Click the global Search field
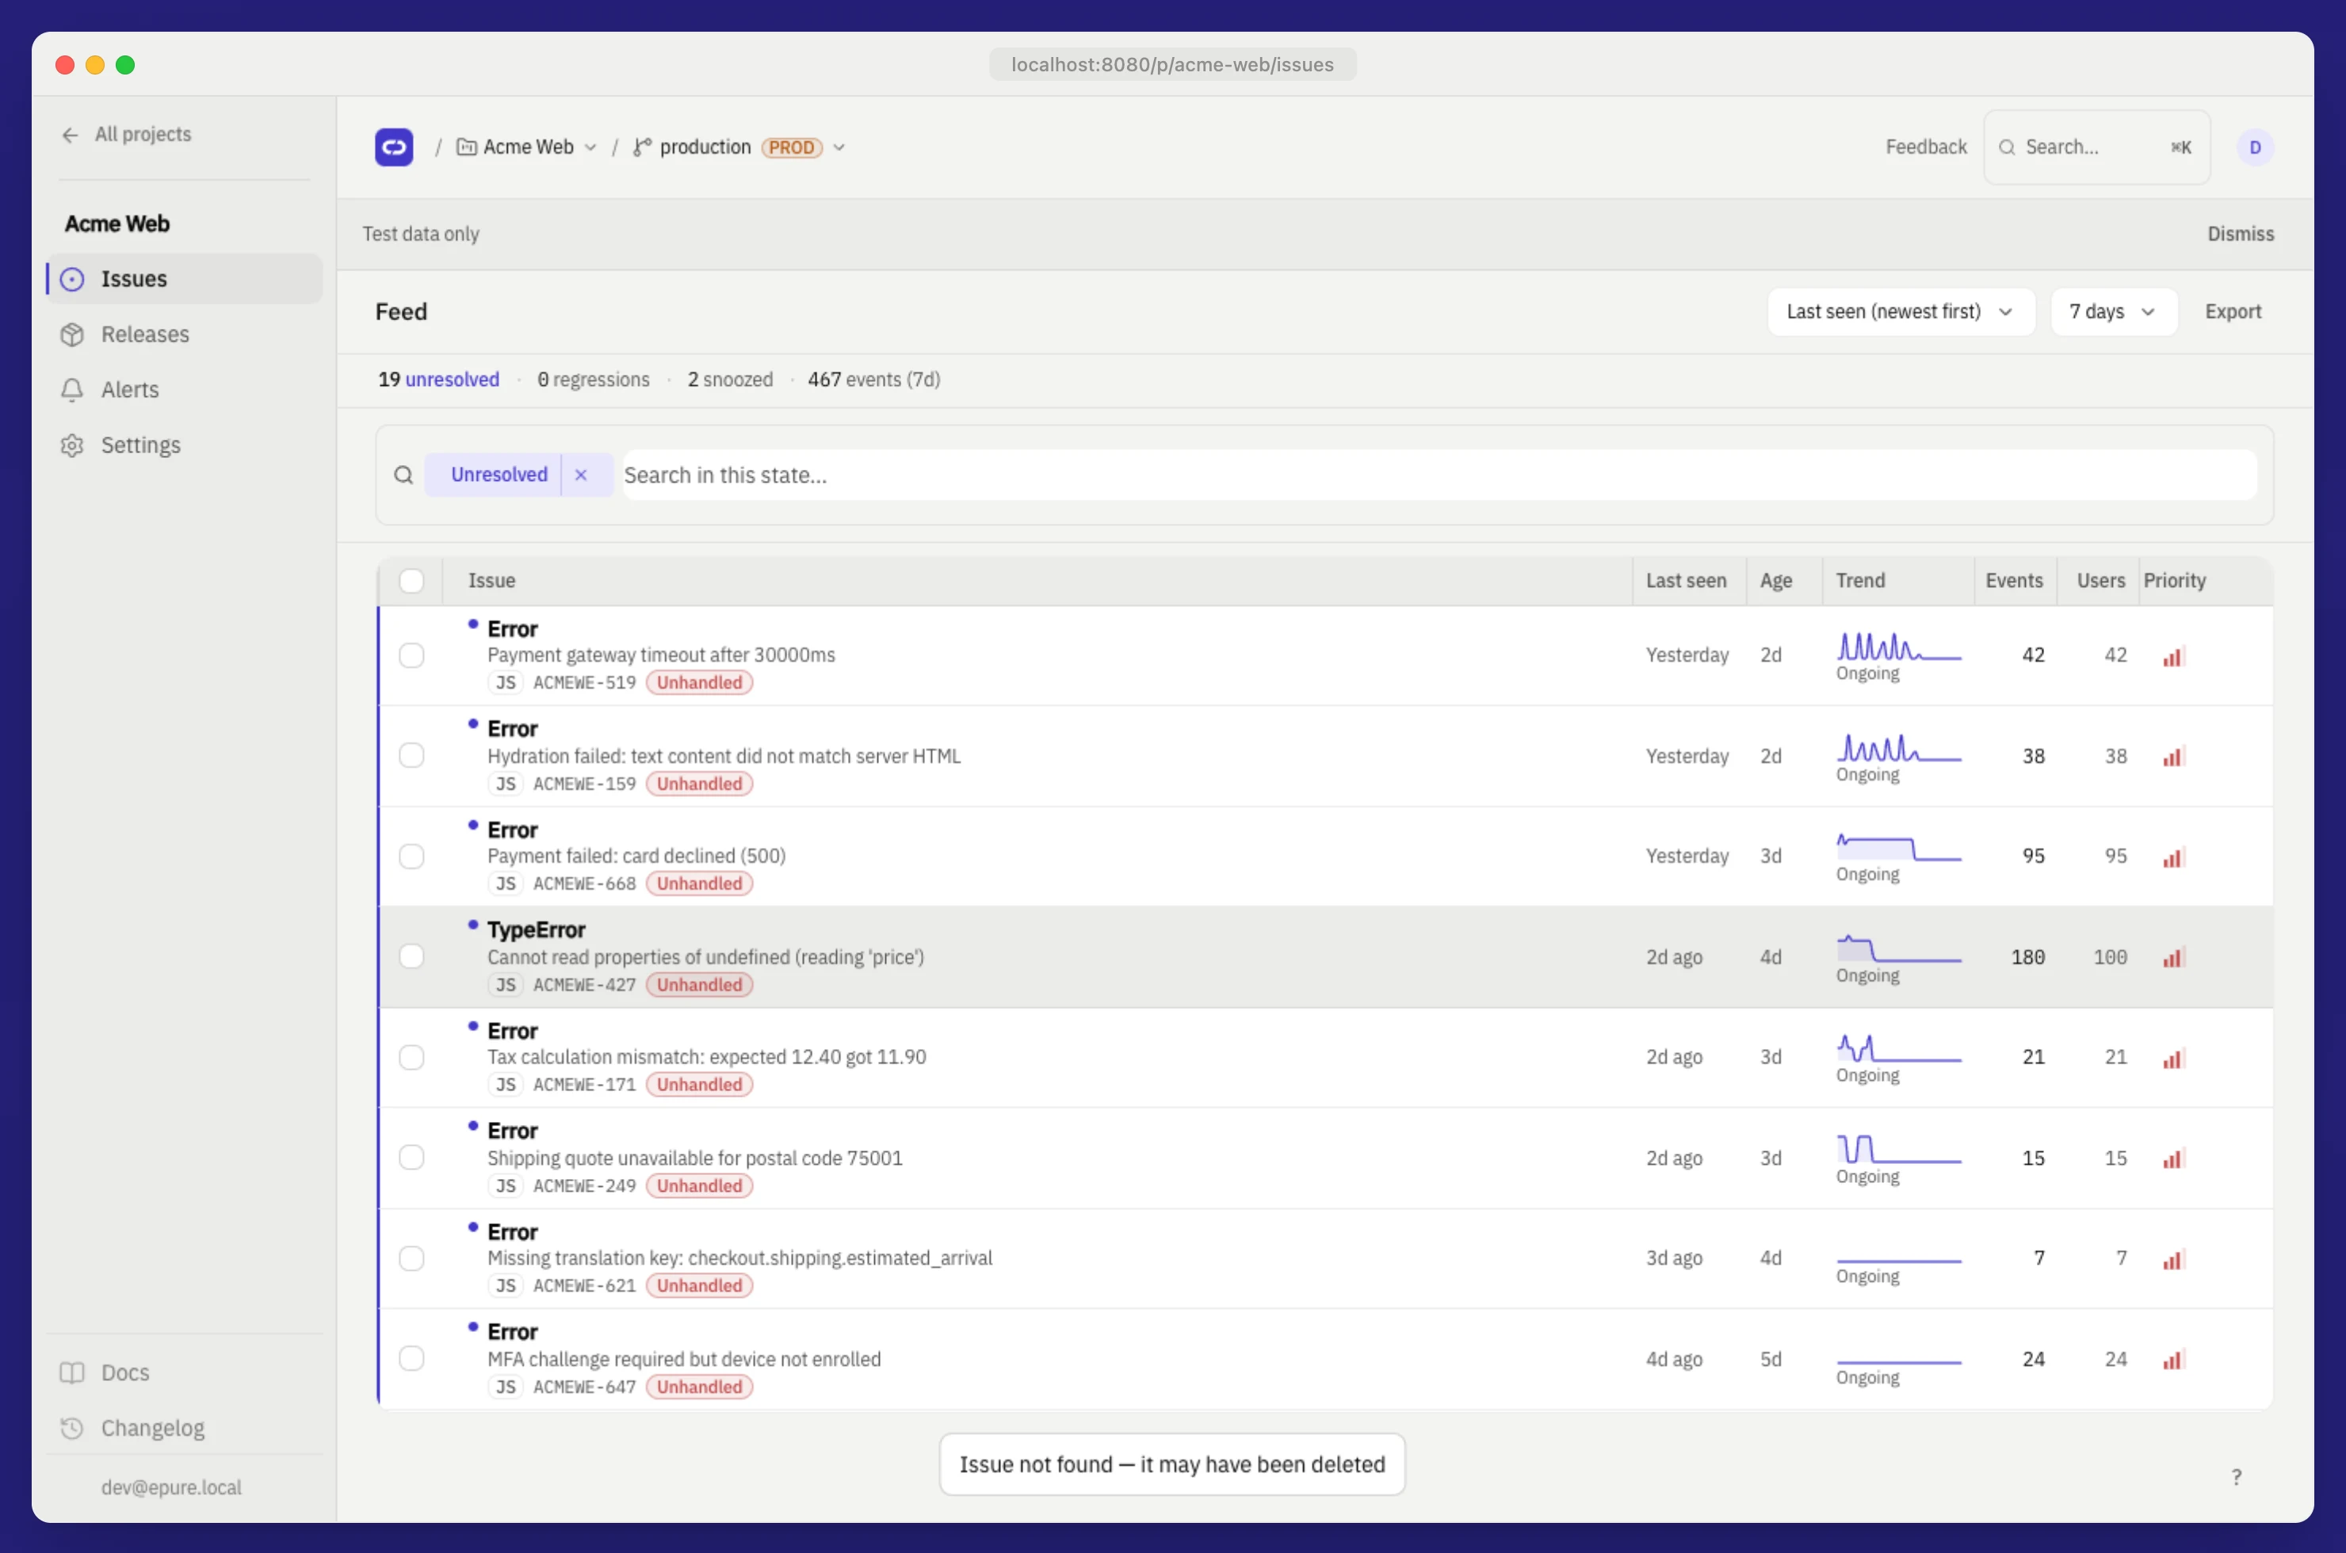 point(2096,147)
